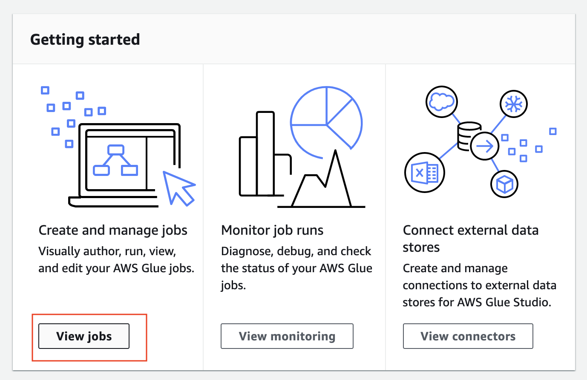The width and height of the screenshot is (587, 380).
Task: Click the Connect external data stores title
Action: tap(471, 239)
